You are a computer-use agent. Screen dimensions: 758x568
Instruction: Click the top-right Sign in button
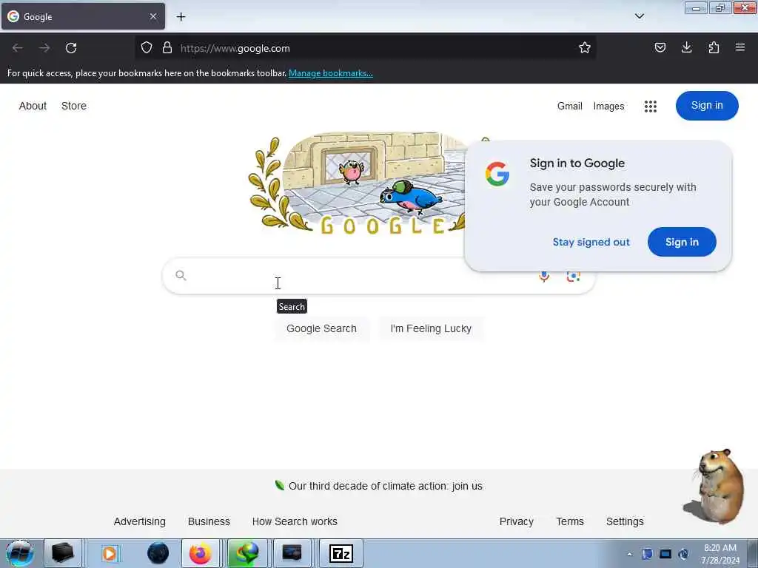point(707,105)
